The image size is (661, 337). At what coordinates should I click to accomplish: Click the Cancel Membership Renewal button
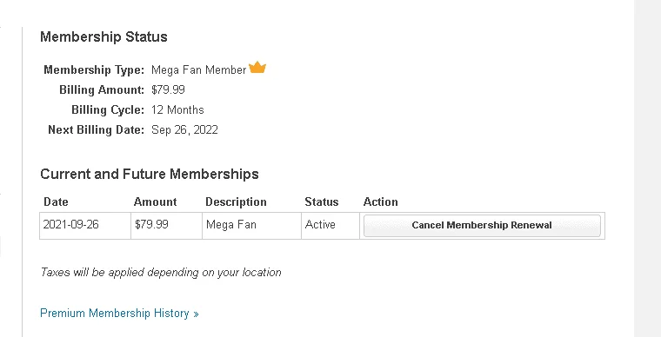pyautogui.click(x=482, y=226)
